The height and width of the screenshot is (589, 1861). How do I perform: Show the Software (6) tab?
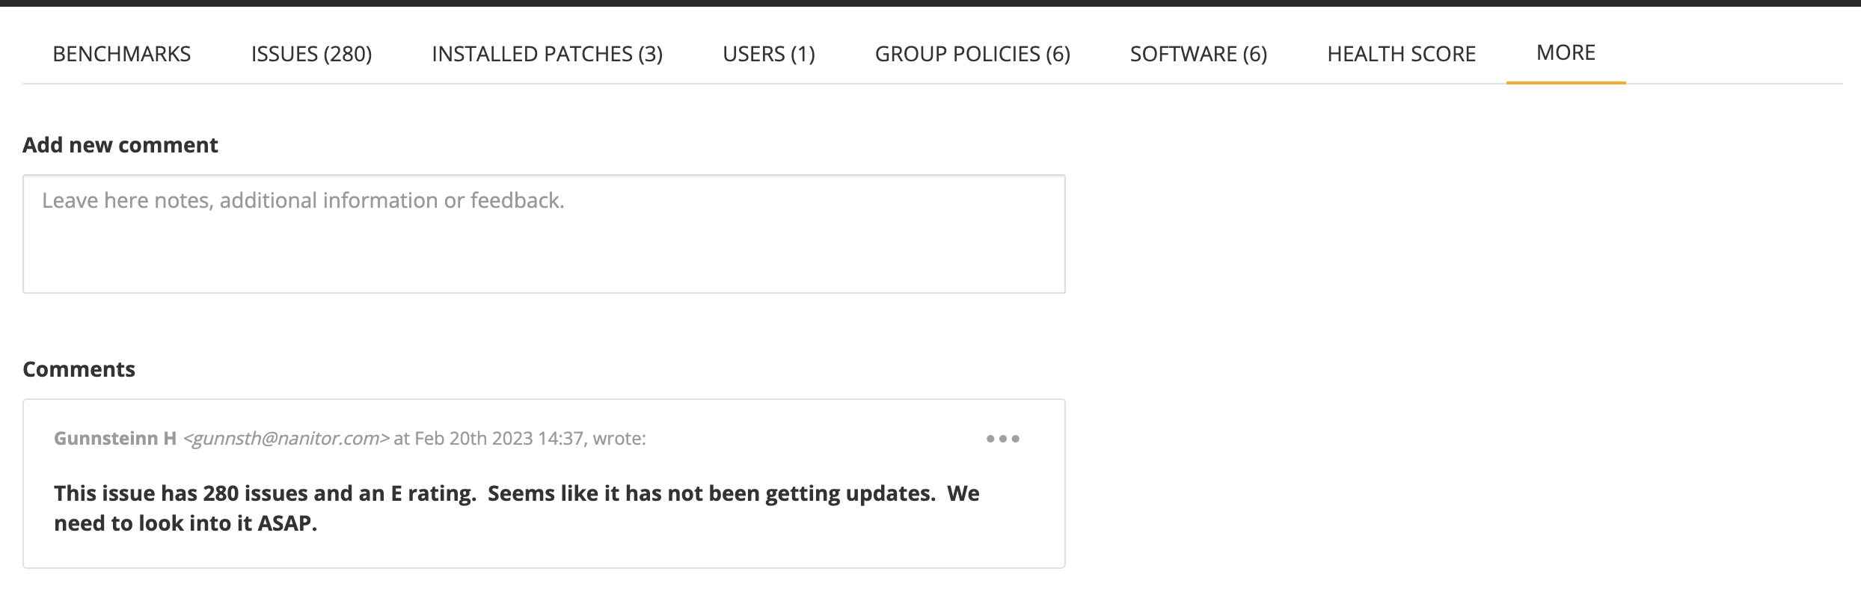[1198, 54]
